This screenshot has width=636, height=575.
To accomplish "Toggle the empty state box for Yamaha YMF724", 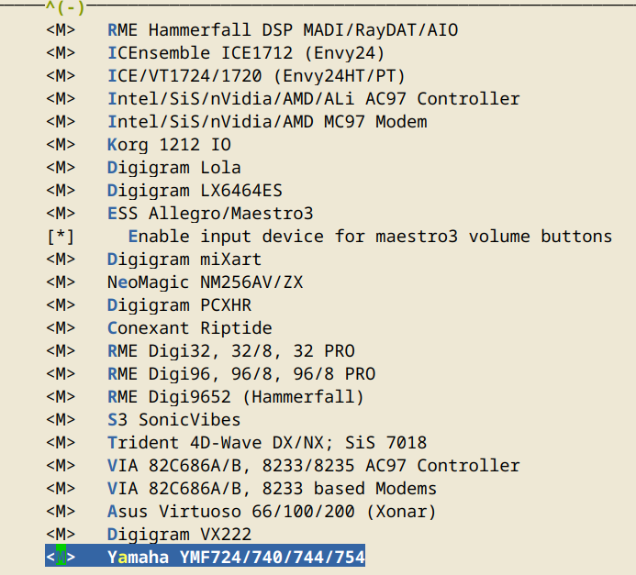I will click(60, 557).
